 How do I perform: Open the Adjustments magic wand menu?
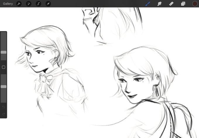pyautogui.click(x=29, y=4)
